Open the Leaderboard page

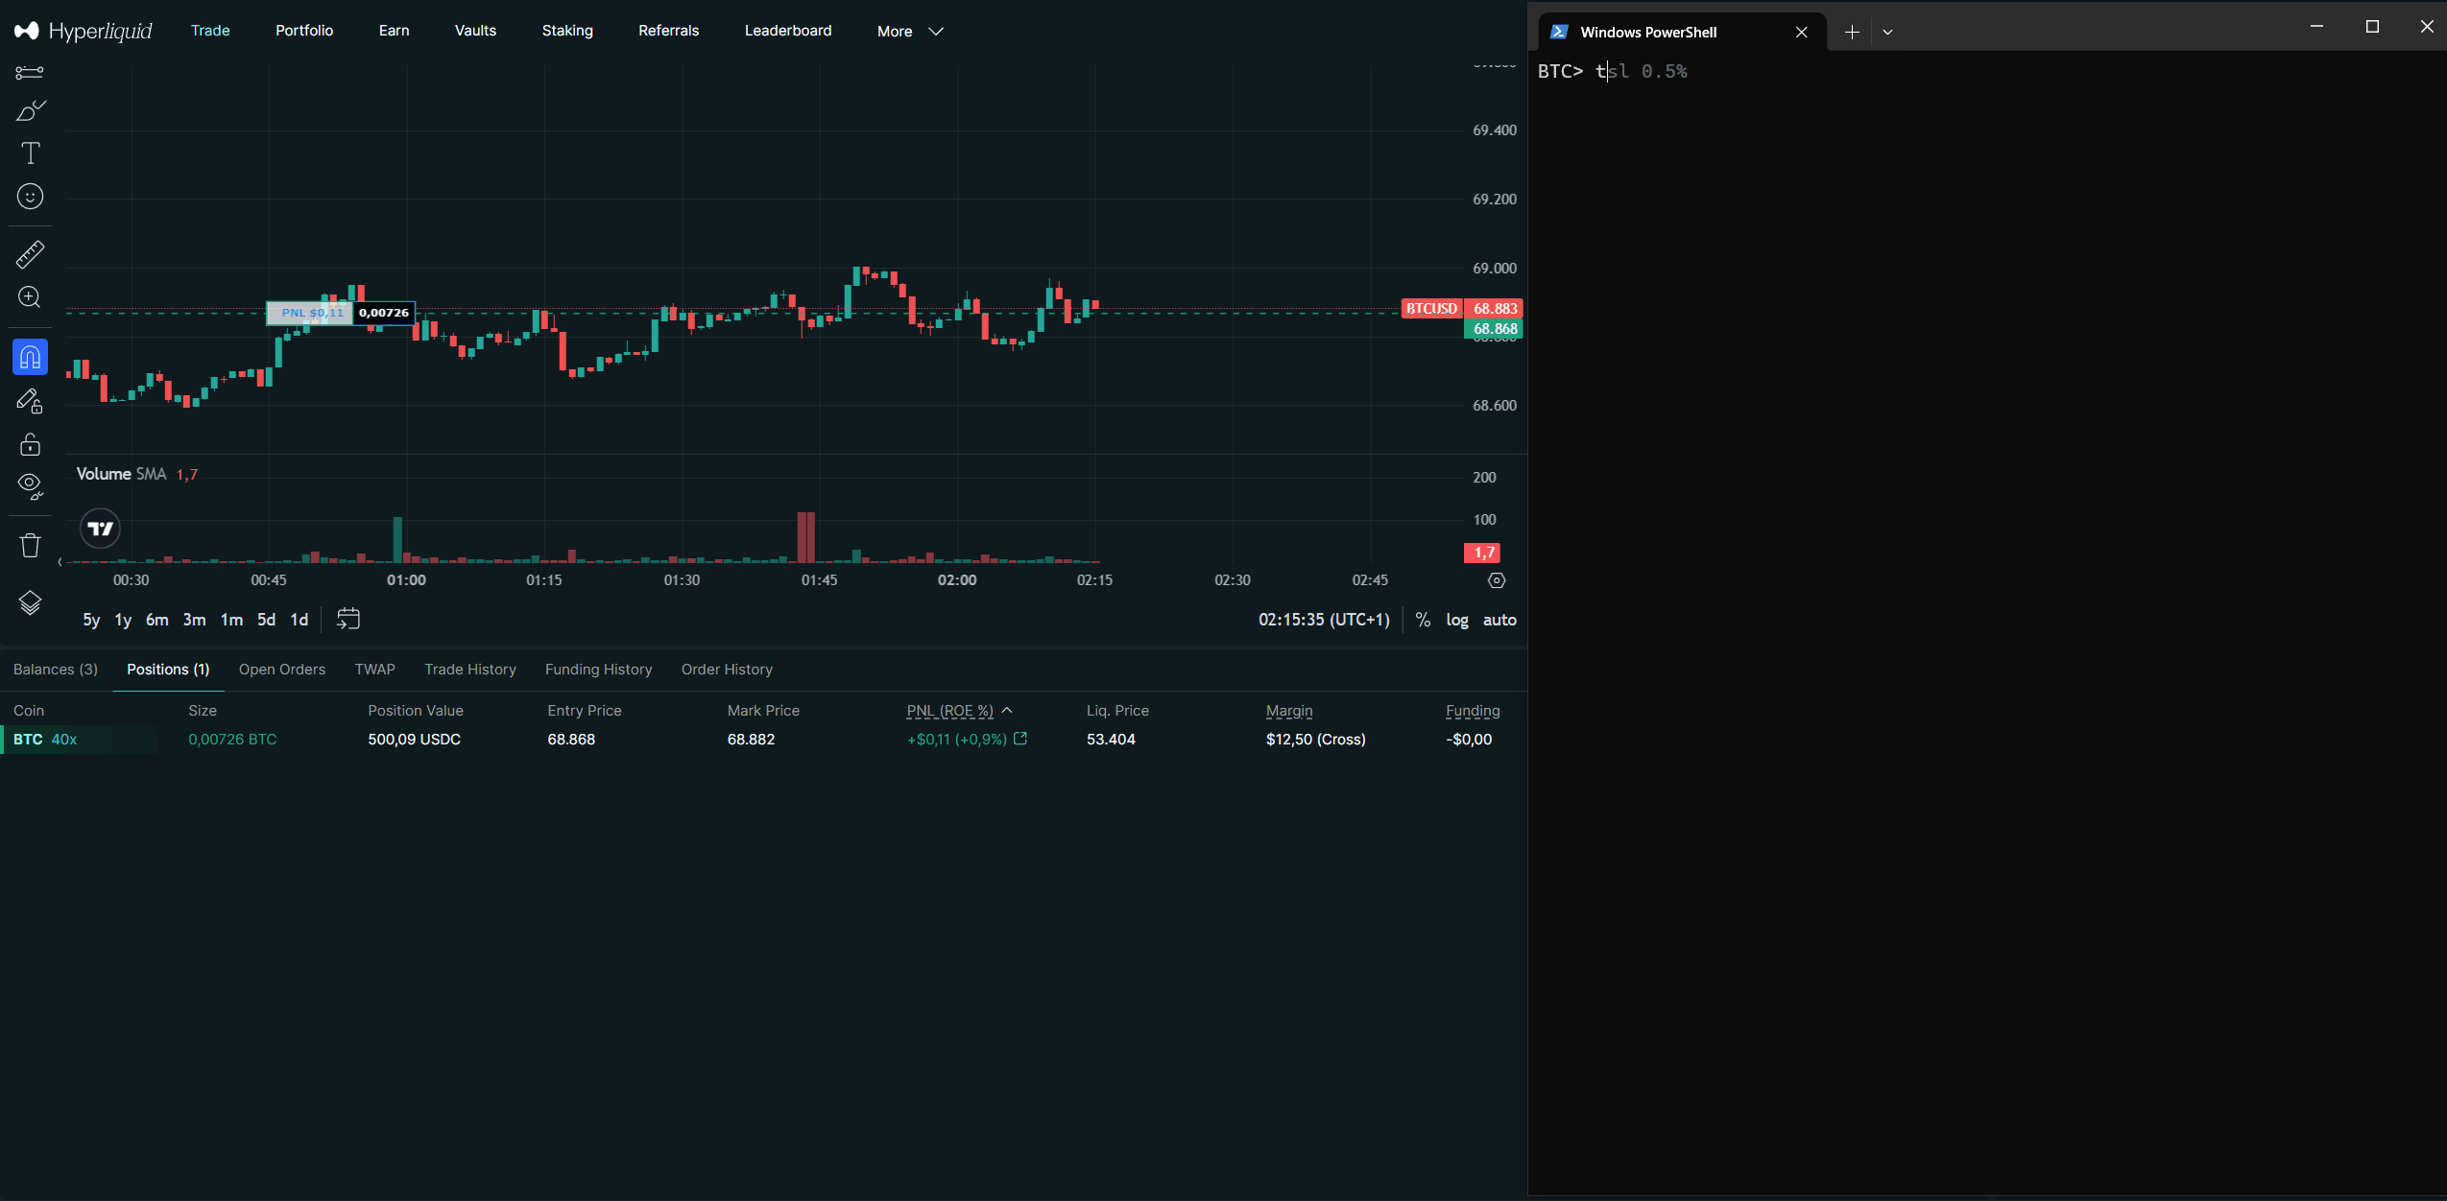[787, 31]
